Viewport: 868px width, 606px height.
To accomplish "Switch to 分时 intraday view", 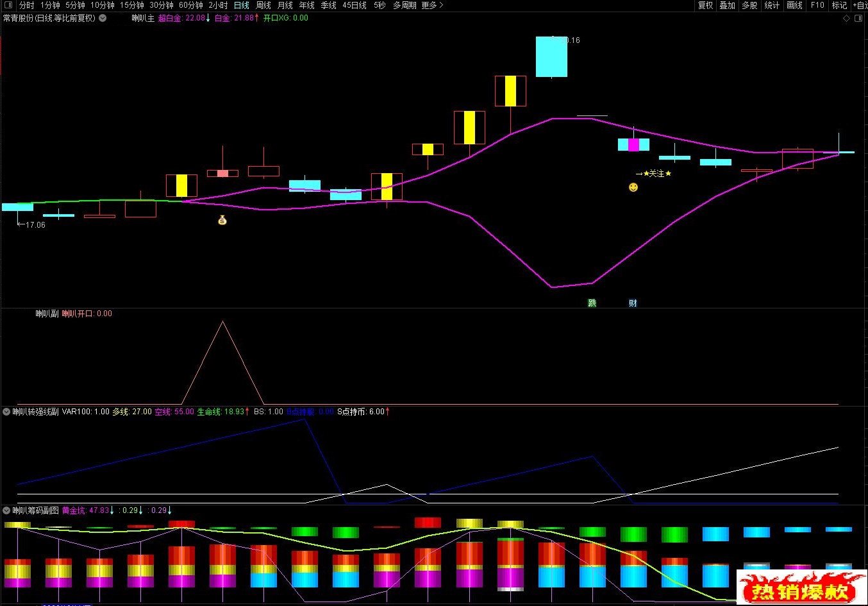I will pyautogui.click(x=27, y=5).
